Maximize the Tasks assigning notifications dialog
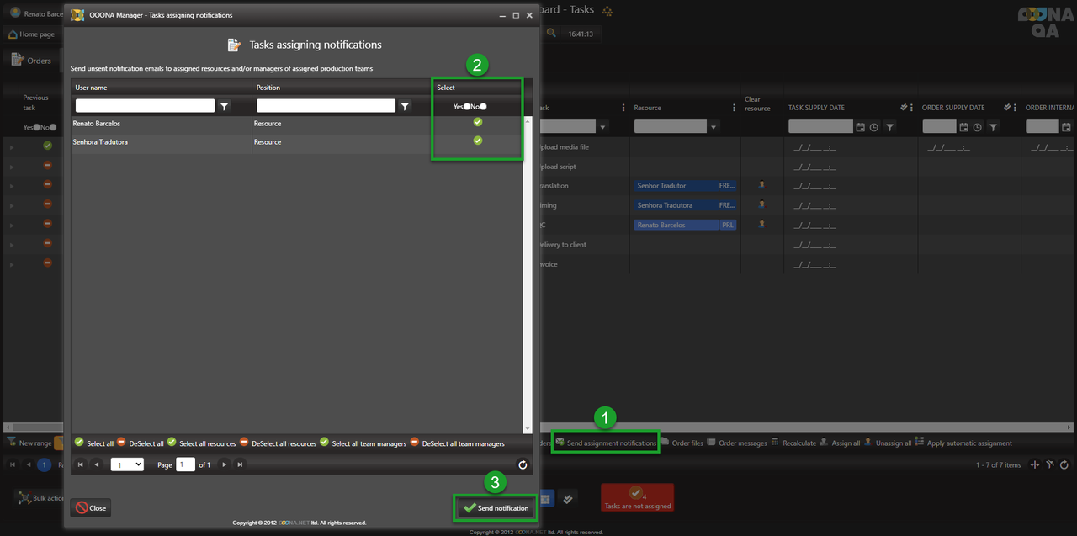Viewport: 1077px width, 536px height. [x=516, y=15]
